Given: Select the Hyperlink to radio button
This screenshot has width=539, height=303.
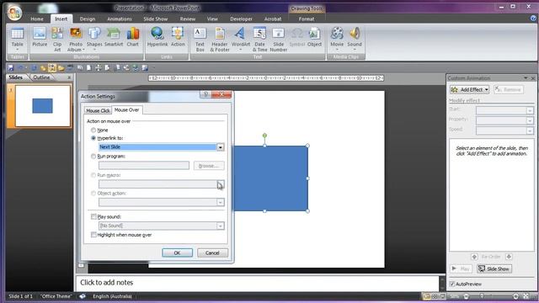Looking at the screenshot, I should [x=93, y=138].
